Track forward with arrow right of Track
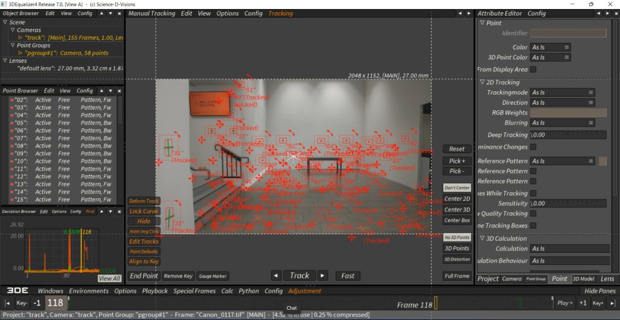This screenshot has height=320, width=620. (x=323, y=275)
